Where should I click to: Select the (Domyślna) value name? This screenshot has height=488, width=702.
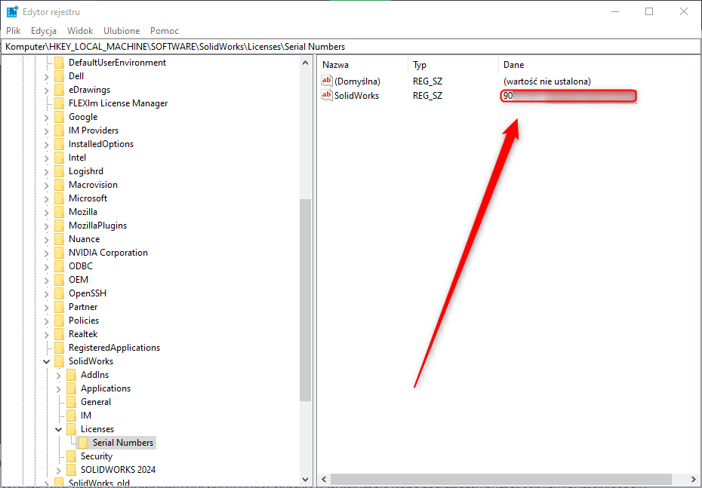357,81
